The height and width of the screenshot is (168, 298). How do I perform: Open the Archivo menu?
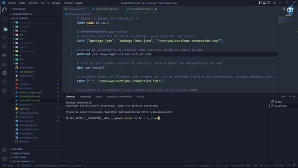pyautogui.click(x=12, y=3)
